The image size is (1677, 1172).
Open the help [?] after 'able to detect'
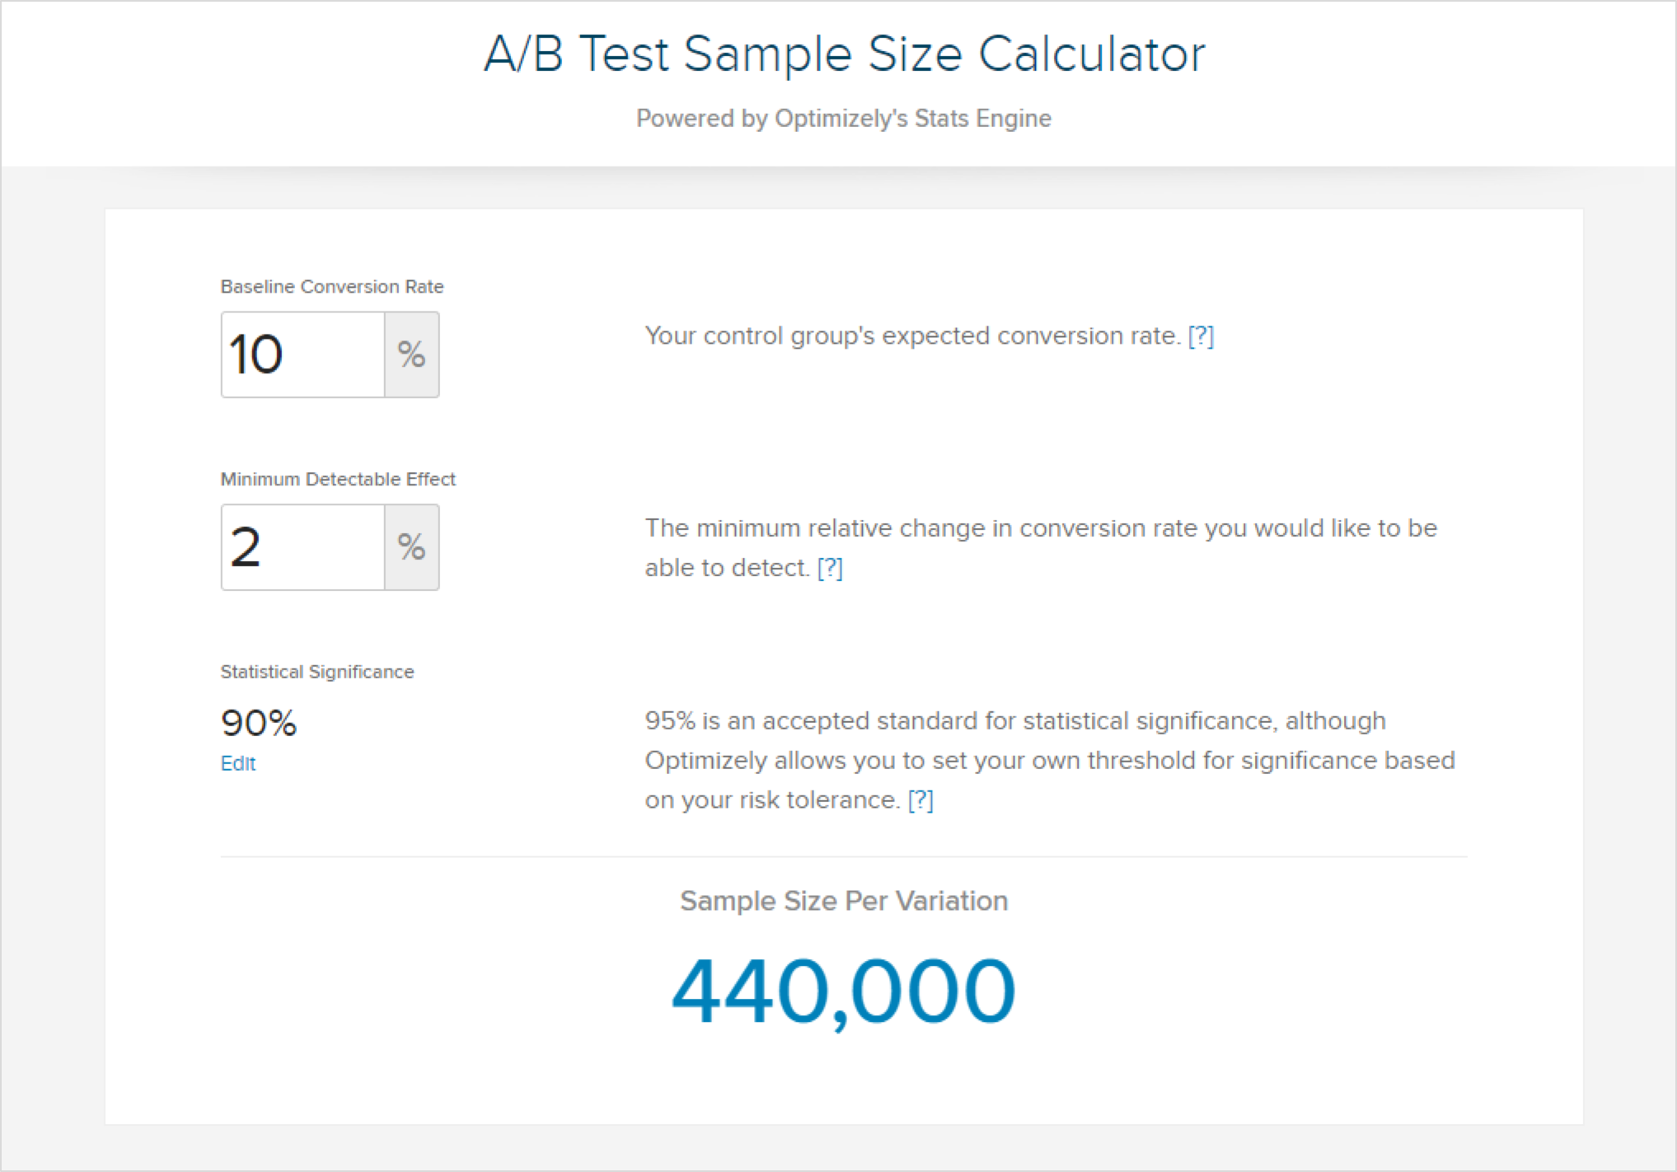click(x=830, y=568)
